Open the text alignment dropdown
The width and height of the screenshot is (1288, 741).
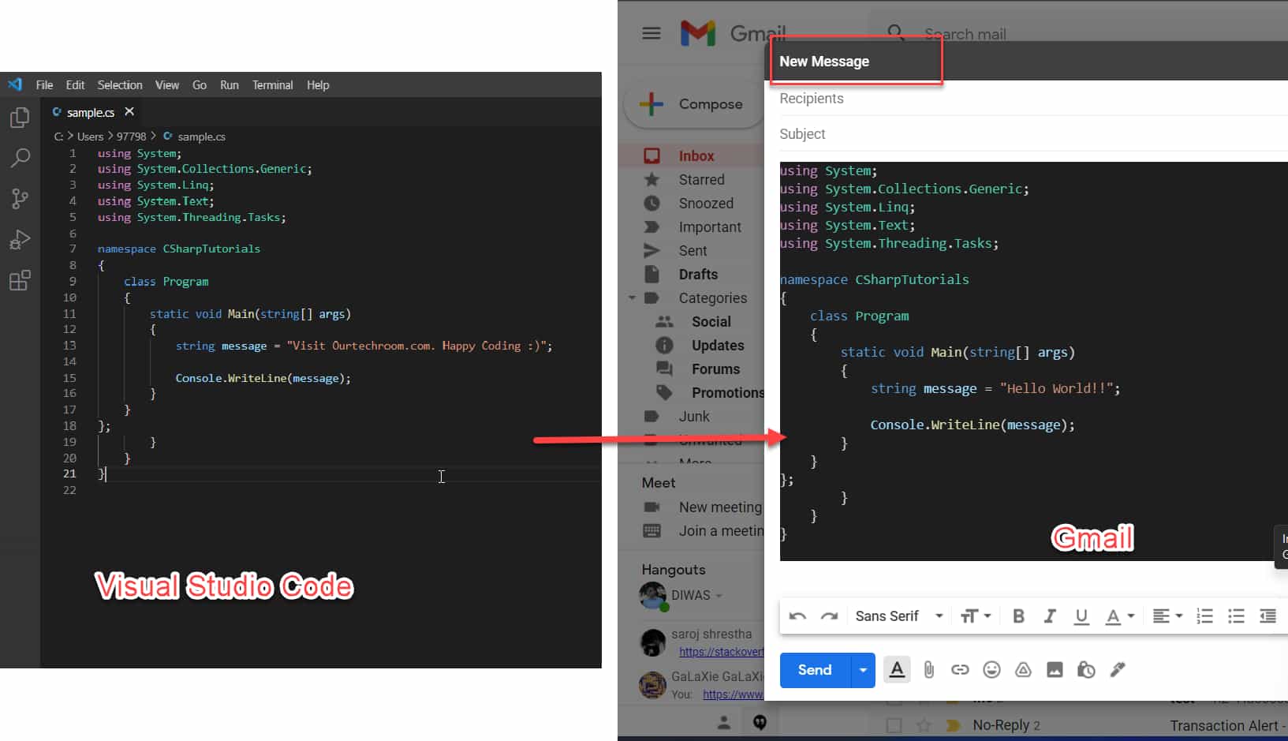[x=1167, y=616]
